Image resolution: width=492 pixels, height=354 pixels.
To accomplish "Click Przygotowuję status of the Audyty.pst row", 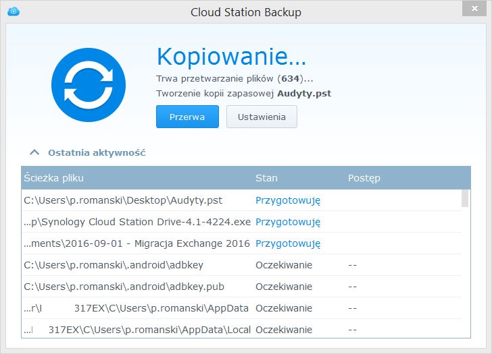I will point(288,200).
